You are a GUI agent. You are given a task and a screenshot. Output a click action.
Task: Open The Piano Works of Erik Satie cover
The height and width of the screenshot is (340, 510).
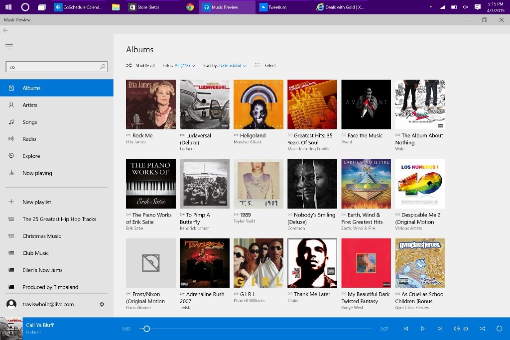[151, 184]
